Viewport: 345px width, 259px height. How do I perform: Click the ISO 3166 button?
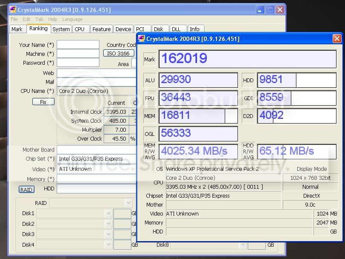119,53
